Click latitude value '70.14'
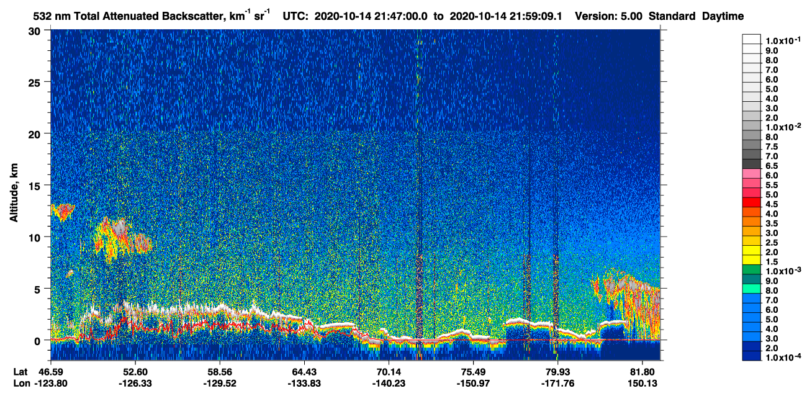Viewport: 807px width, 414px height. tap(389, 372)
